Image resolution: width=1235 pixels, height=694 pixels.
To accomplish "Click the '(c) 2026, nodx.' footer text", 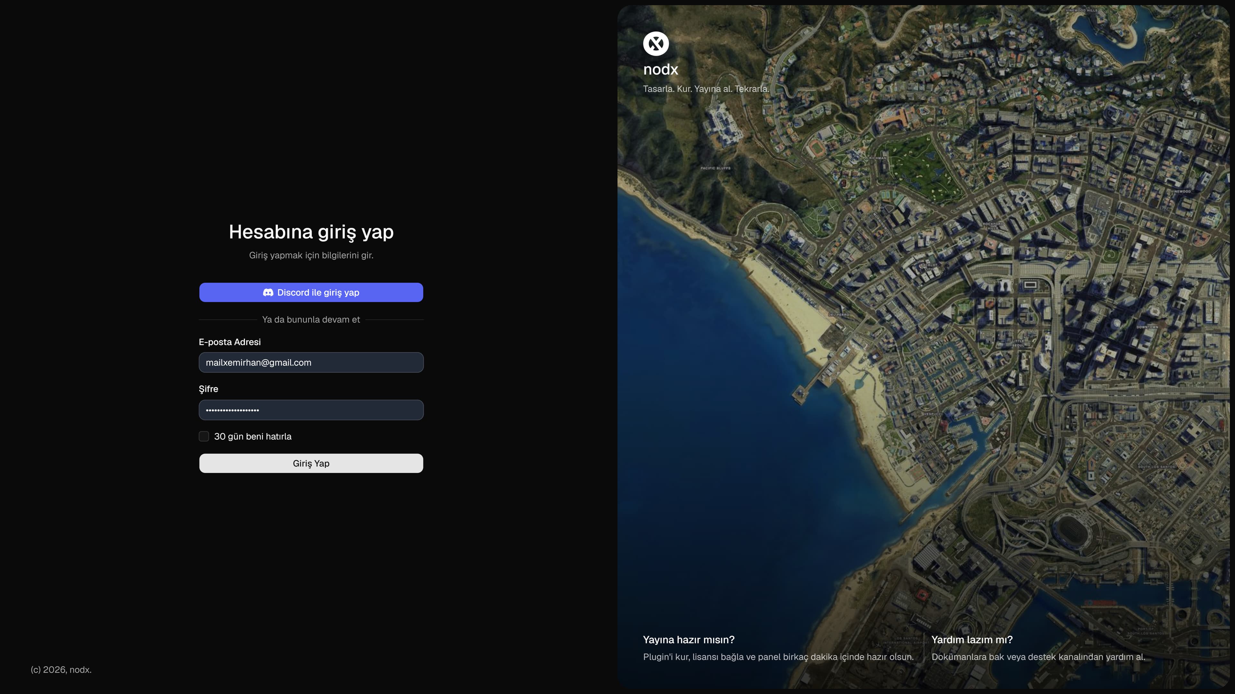I will [x=61, y=670].
